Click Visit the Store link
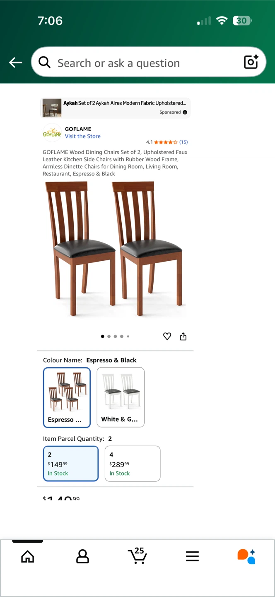Image resolution: width=275 pixels, height=597 pixels. 82,136
